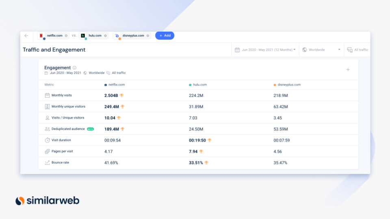Click the 4.56 pages per visit value
This screenshot has height=219, width=390.
click(x=277, y=151)
